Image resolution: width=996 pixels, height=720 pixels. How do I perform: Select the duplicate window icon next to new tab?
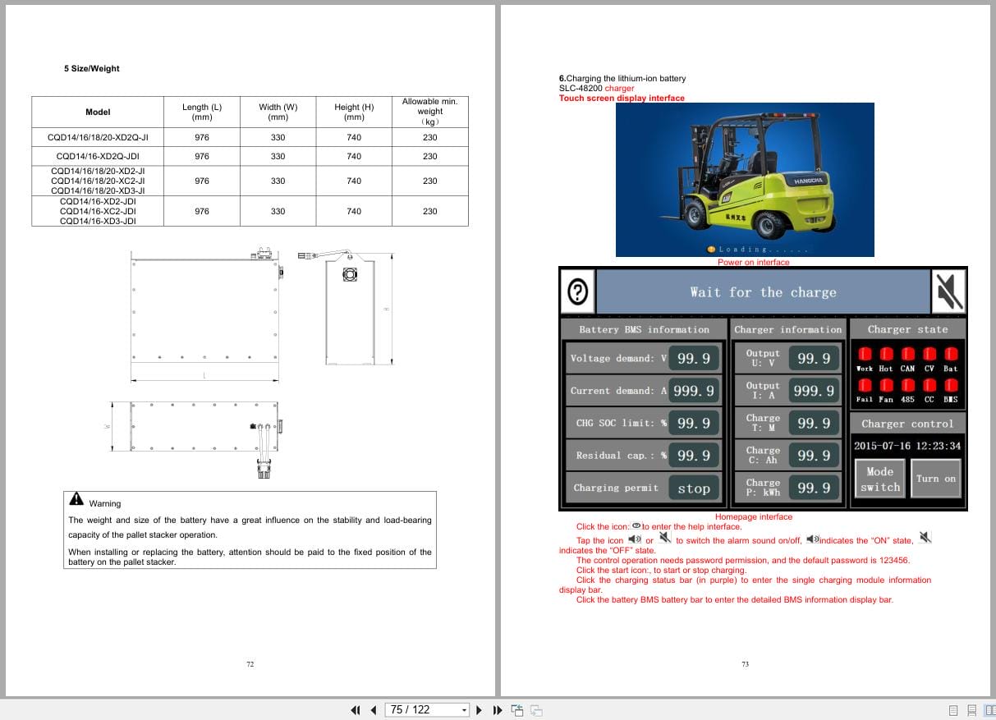[x=535, y=709]
